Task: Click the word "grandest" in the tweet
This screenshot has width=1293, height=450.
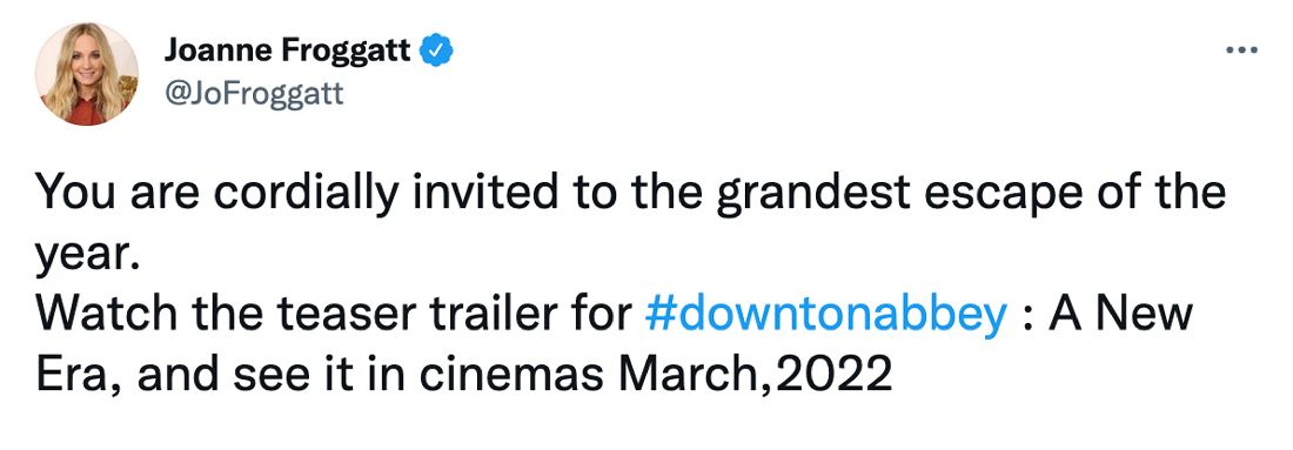Action: (813, 192)
